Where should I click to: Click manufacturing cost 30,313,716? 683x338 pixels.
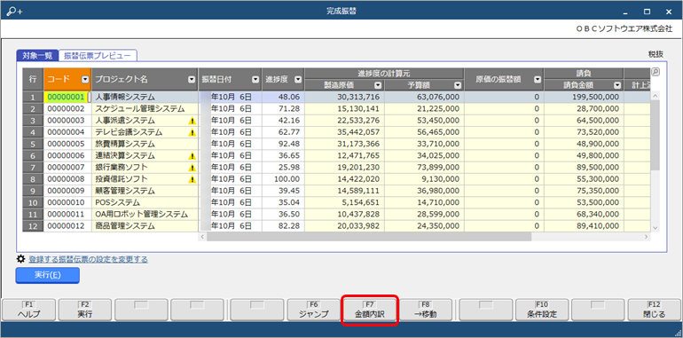point(358,97)
